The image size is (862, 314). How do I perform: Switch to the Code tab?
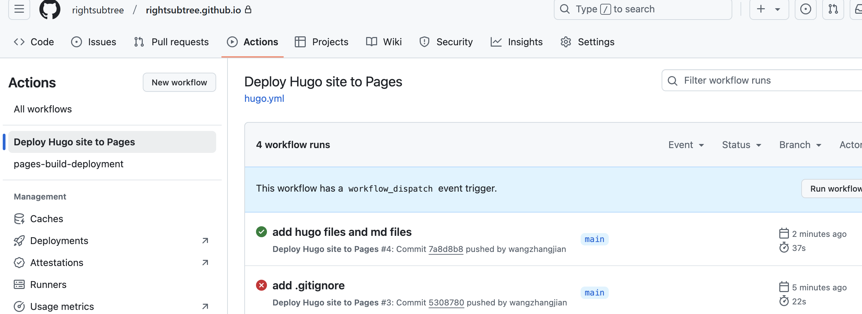(34, 42)
